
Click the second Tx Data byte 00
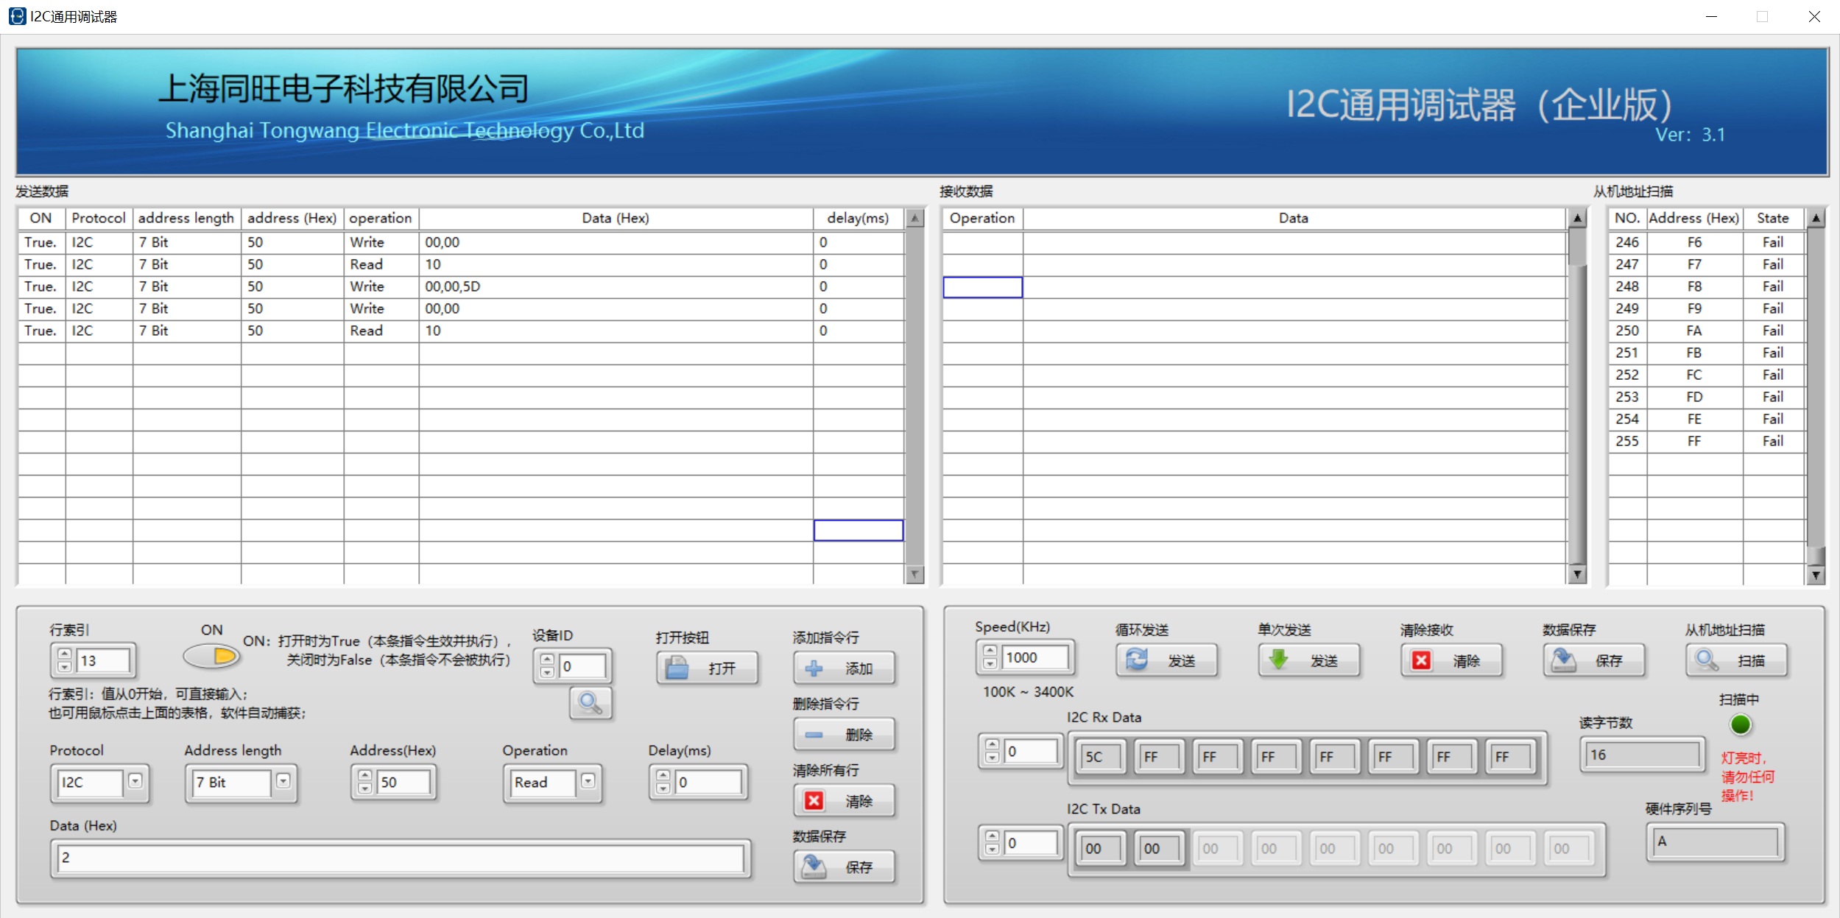pyautogui.click(x=1159, y=848)
